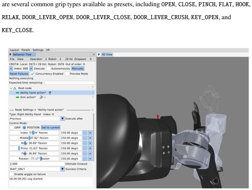The height and width of the screenshot is (190, 252).
Task: Click the Root node hierarchy icon
Action: pyautogui.click(x=15, y=88)
